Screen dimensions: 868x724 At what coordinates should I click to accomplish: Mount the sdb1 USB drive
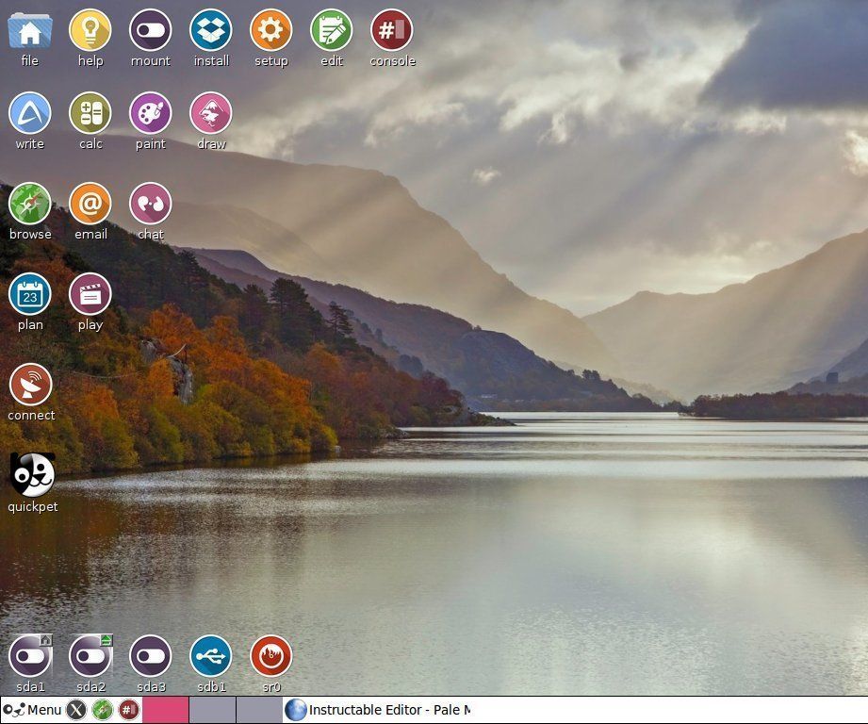coord(210,656)
